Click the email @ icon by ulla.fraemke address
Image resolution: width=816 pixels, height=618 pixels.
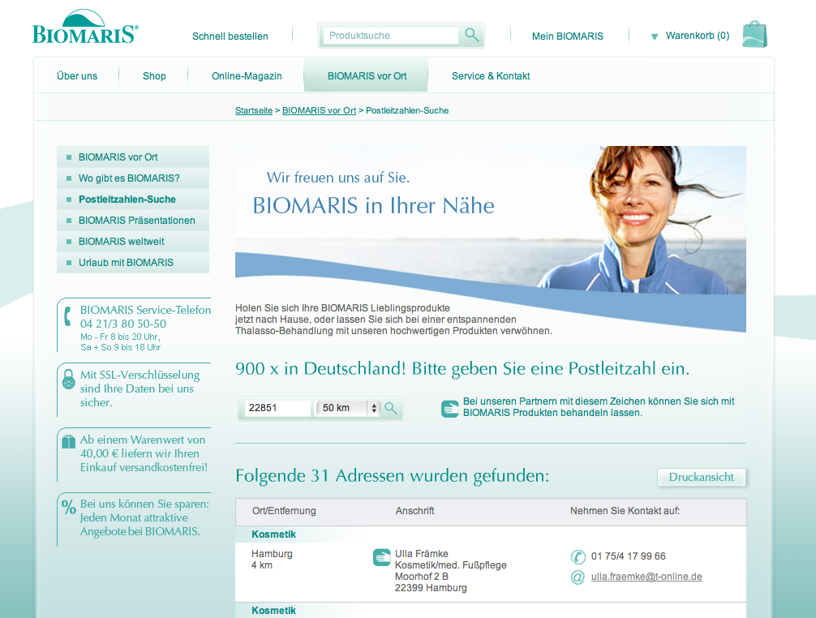coord(578,577)
